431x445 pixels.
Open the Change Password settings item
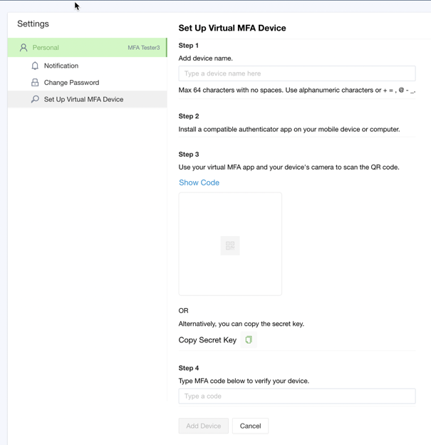[71, 83]
